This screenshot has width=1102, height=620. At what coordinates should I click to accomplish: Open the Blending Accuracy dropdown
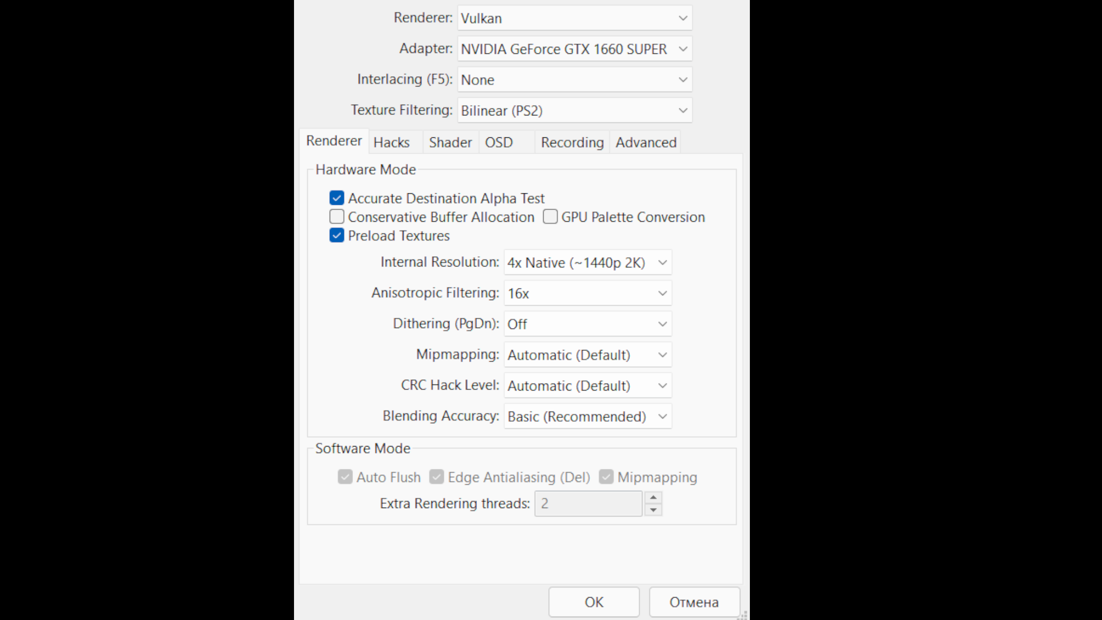[x=588, y=416]
